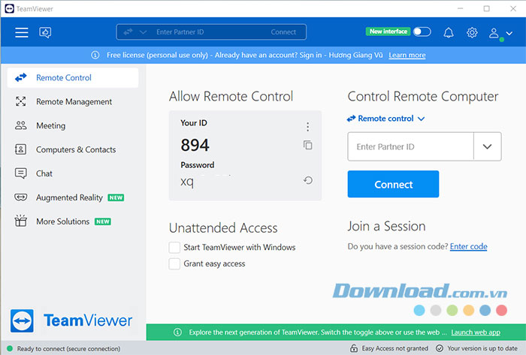Follow the Enter code link
Viewport: 526px width, 355px height.
pos(468,246)
